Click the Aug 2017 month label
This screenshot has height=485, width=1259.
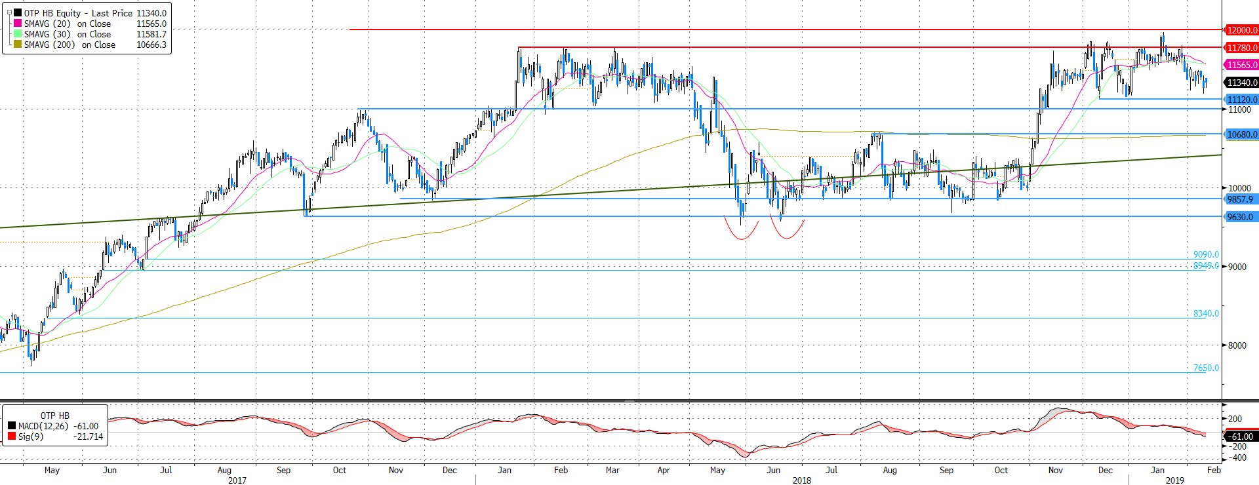click(224, 470)
